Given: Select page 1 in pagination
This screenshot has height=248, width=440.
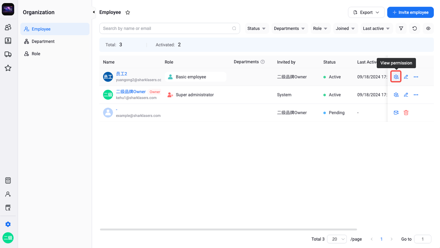Looking at the screenshot, I should (x=382, y=239).
